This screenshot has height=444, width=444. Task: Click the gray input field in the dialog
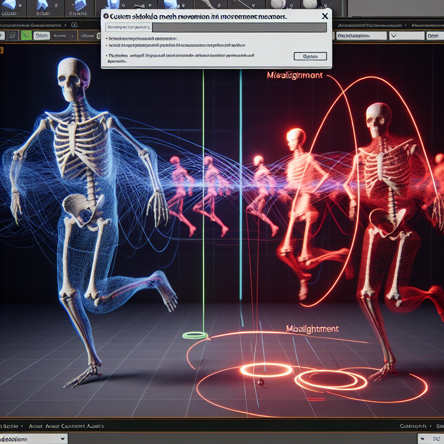click(x=239, y=28)
